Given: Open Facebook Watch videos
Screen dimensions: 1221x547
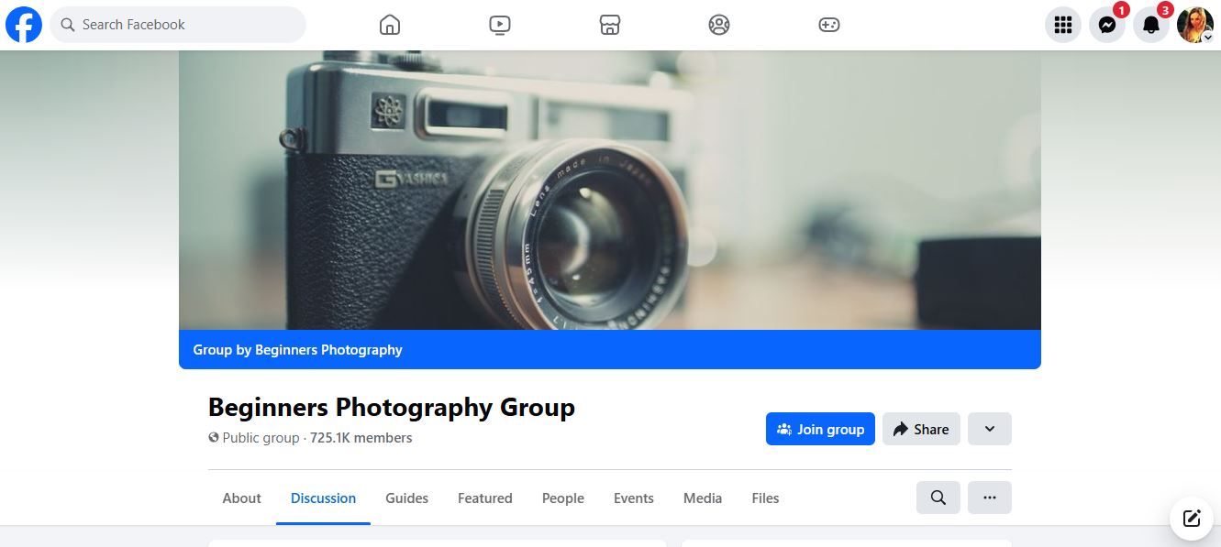Looking at the screenshot, I should pos(499,25).
